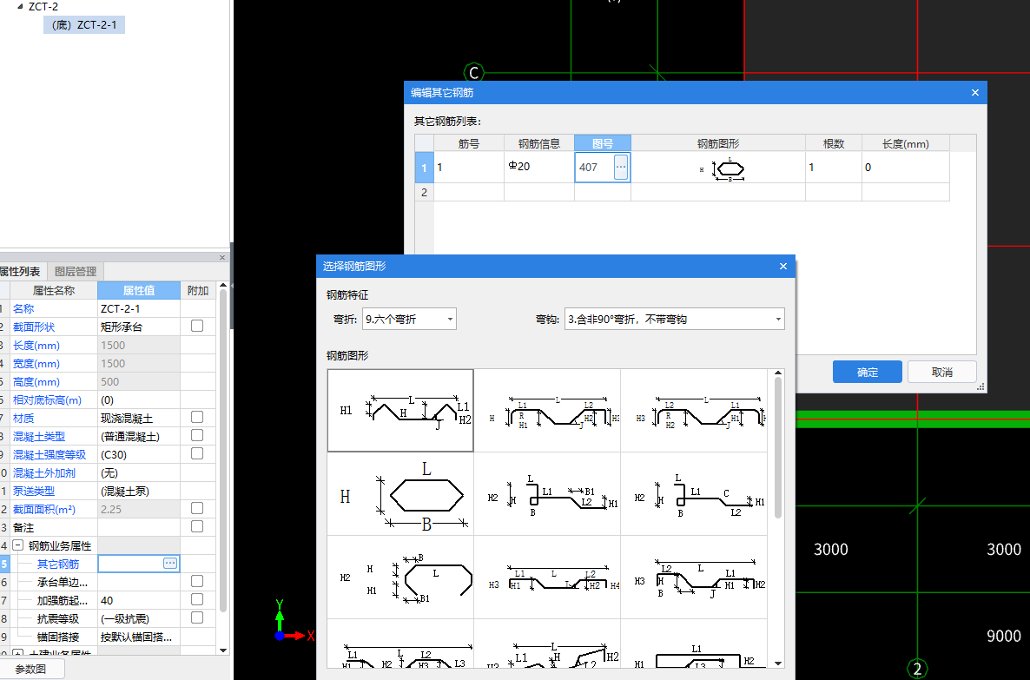Click the 混凝土强度等级 value (C30)
Screen dimensions: 1030x680
(x=139, y=454)
